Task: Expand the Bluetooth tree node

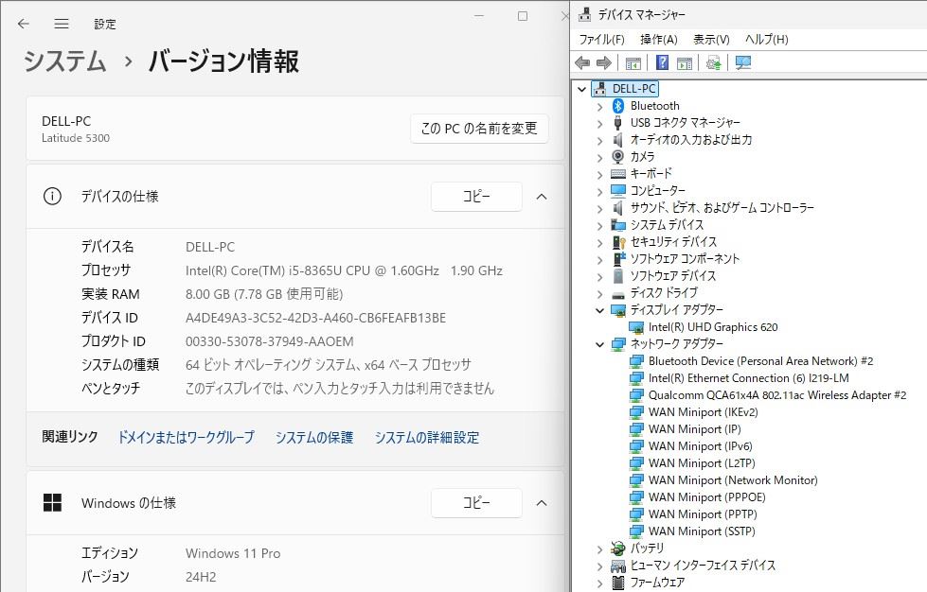Action: point(599,106)
